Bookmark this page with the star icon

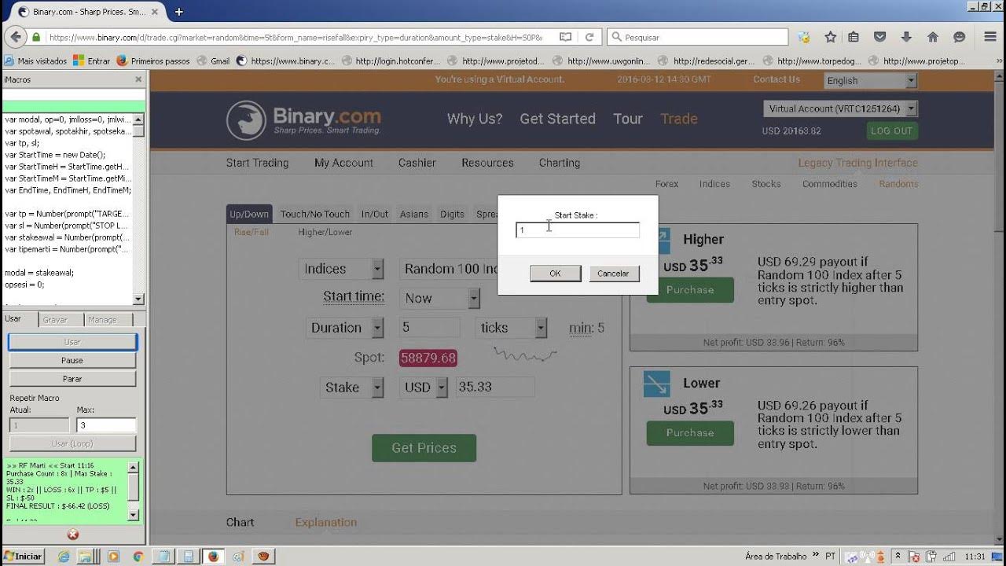point(830,37)
